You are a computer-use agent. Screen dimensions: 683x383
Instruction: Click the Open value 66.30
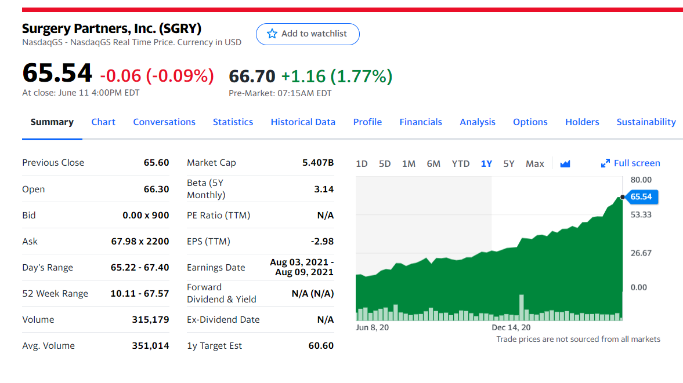[156, 189]
